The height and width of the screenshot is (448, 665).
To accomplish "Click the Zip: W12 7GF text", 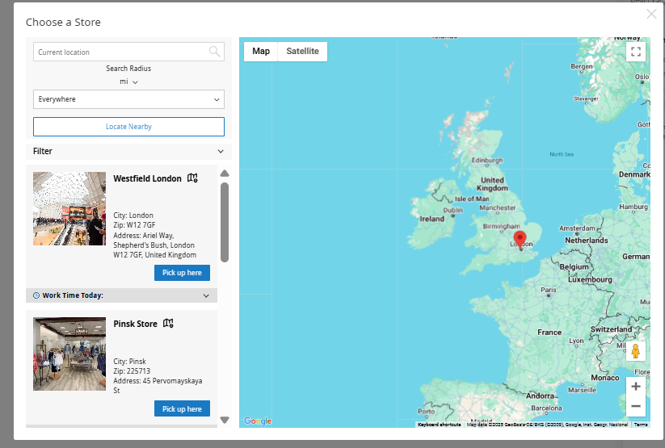I will click(134, 225).
